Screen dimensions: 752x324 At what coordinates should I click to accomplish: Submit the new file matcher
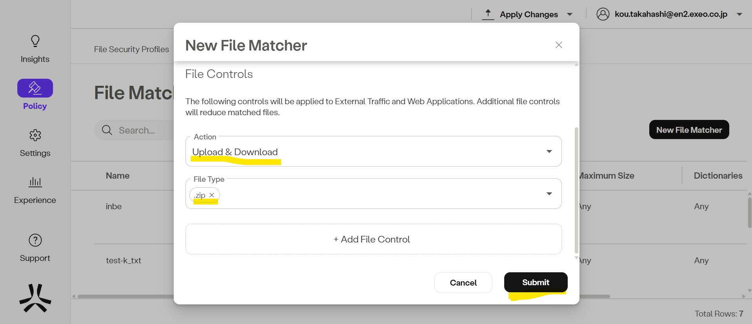click(x=535, y=282)
